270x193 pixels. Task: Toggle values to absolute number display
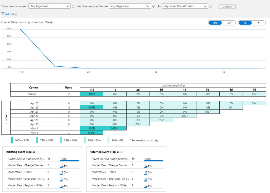tap(259, 23)
